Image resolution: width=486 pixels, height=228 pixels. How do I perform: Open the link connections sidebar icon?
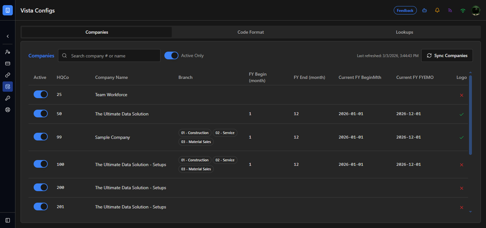click(x=8, y=75)
